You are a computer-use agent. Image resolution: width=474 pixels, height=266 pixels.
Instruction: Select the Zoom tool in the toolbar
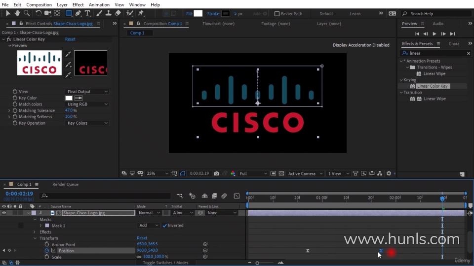click(27, 13)
